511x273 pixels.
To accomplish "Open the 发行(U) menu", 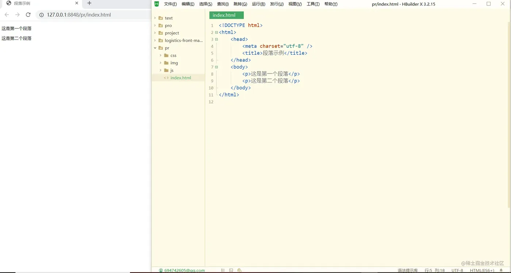I will [277, 4].
